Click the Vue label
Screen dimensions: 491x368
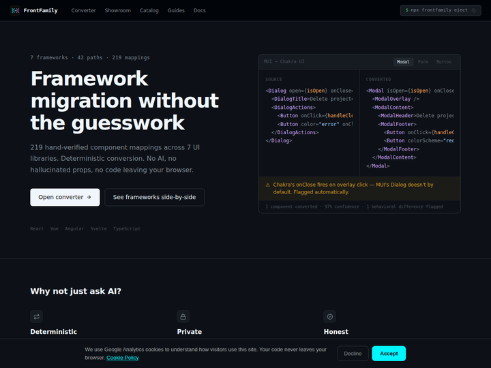(55, 229)
